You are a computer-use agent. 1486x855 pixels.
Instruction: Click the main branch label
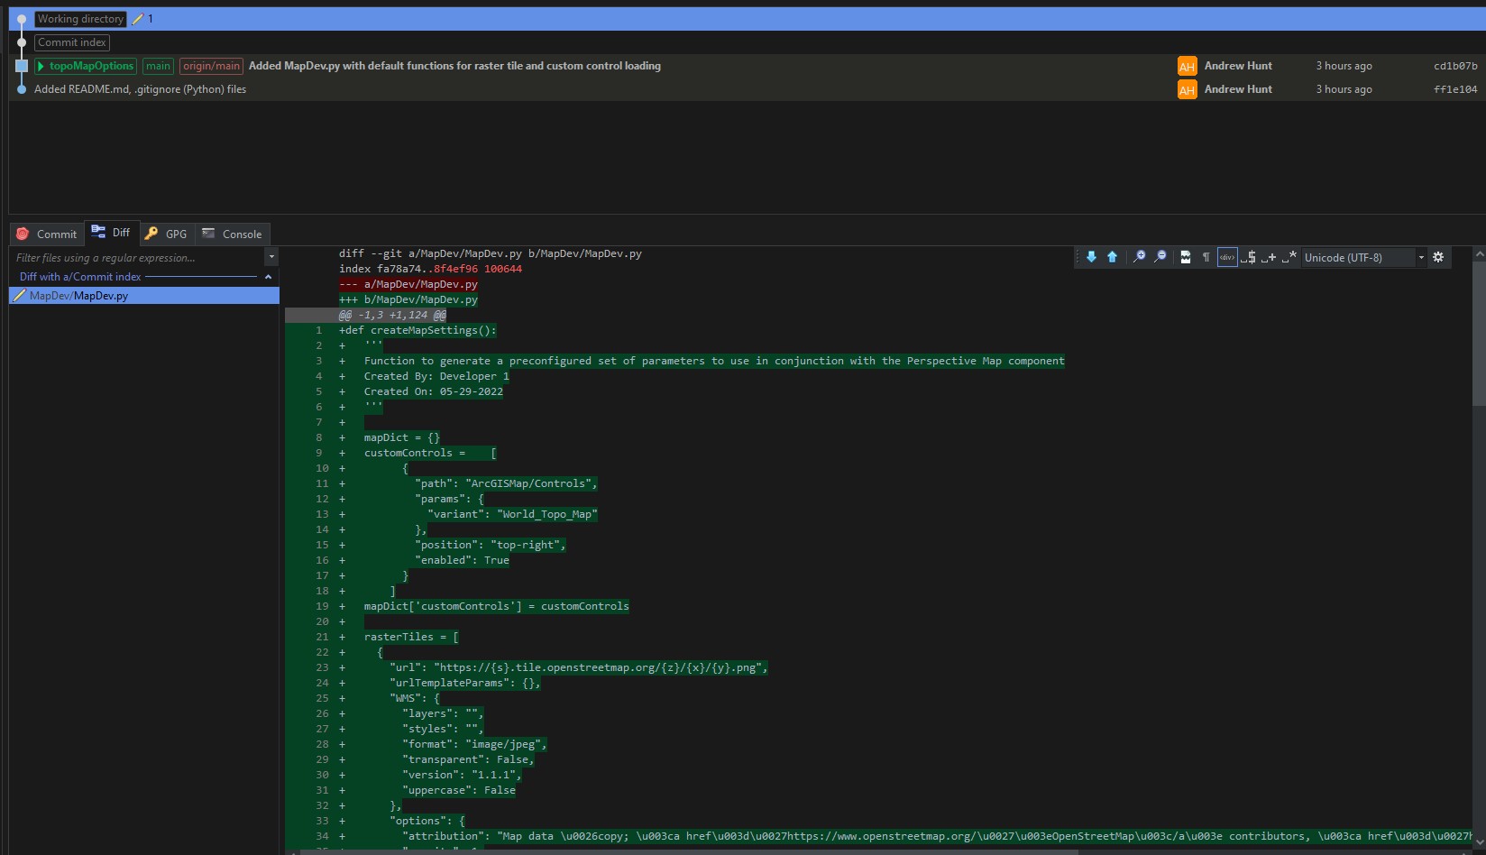(158, 66)
